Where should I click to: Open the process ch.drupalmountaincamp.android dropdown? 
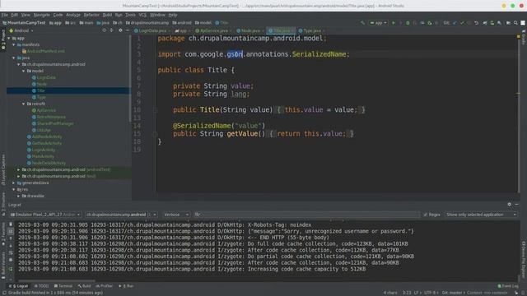click(121, 215)
